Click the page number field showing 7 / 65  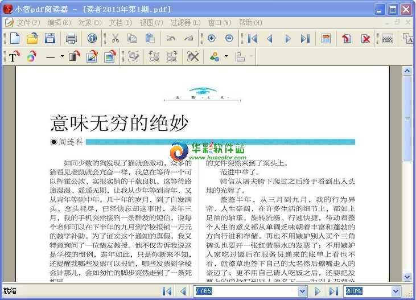[246, 291]
